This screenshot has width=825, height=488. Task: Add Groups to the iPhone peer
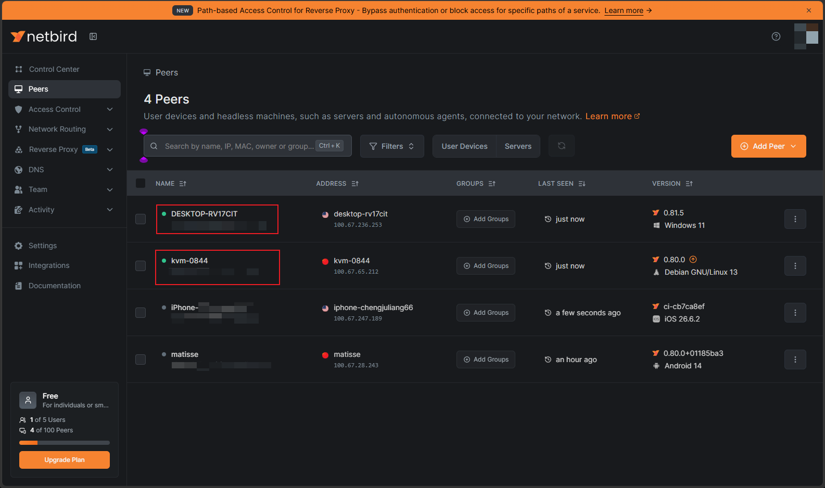tap(486, 313)
